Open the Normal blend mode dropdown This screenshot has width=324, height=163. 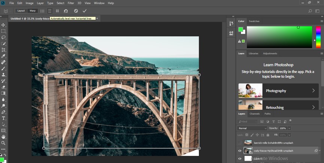252,128
